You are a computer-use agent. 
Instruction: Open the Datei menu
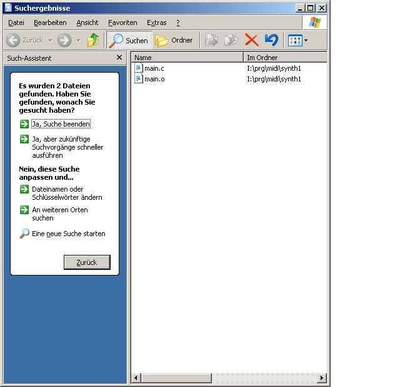pyautogui.click(x=16, y=23)
